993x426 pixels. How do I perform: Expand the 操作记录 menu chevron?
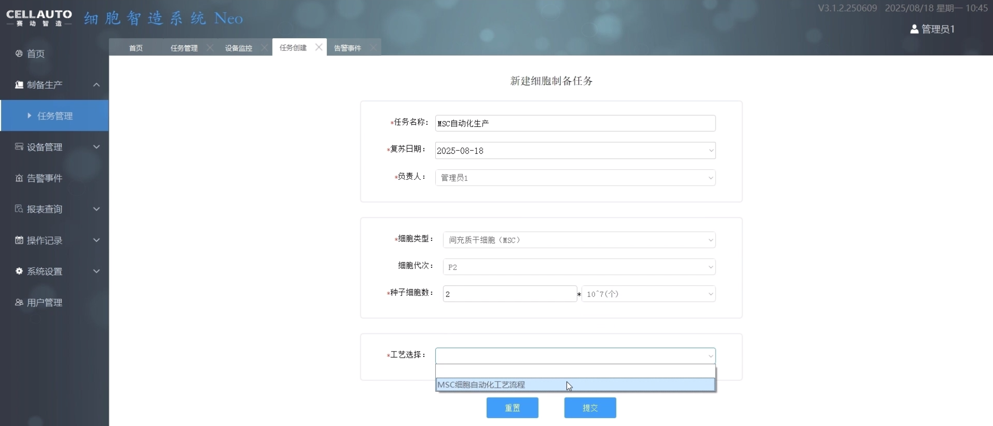point(97,240)
